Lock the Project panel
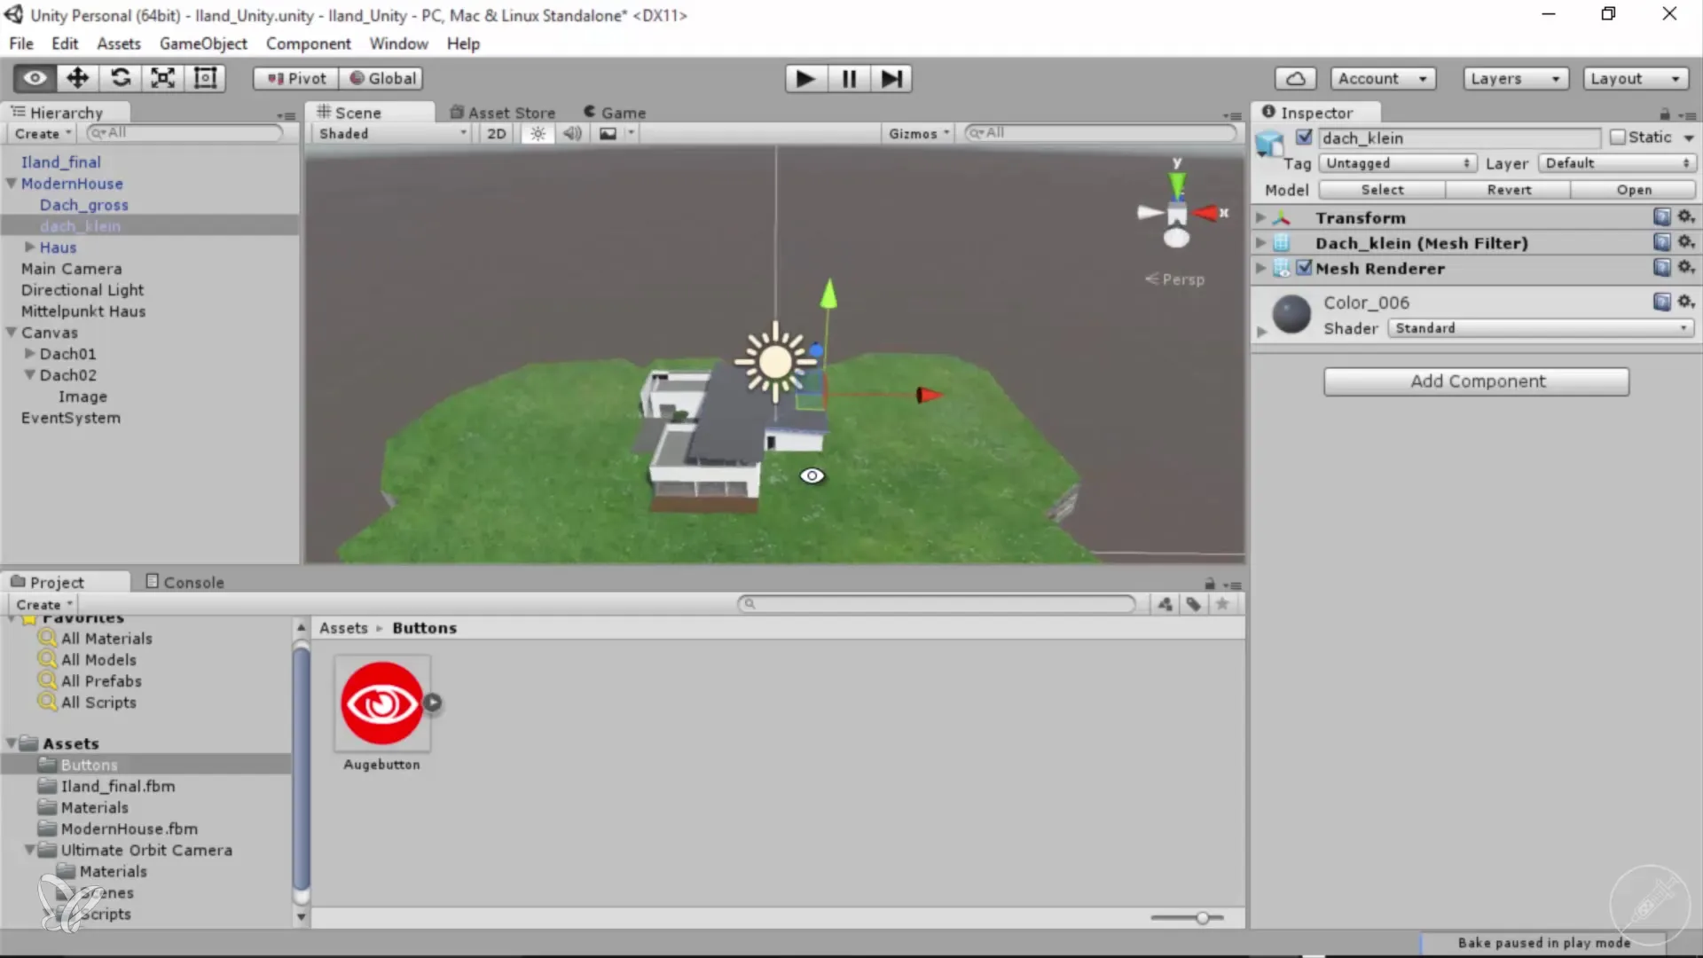This screenshot has height=958, width=1703. pyautogui.click(x=1210, y=584)
